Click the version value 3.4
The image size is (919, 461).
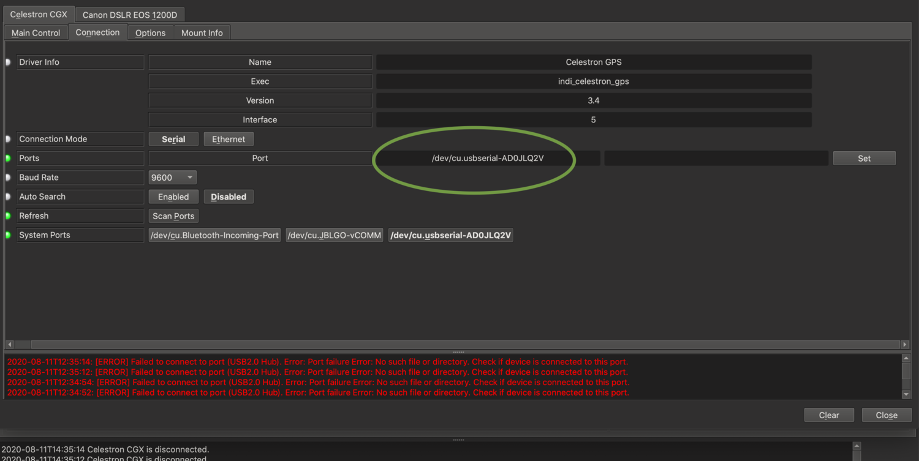pos(594,100)
